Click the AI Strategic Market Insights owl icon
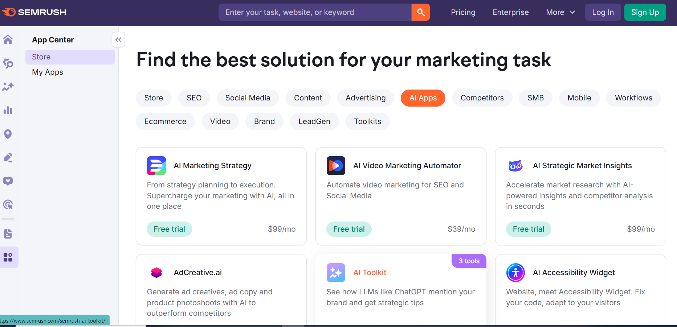 [x=515, y=166]
